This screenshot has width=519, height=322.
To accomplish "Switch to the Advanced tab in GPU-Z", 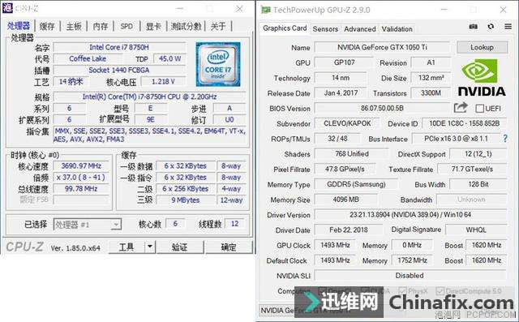I will [x=360, y=29].
